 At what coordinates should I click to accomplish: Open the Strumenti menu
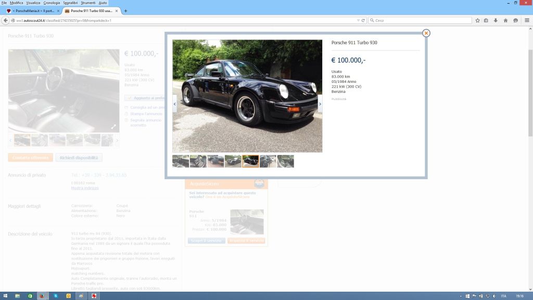click(88, 3)
